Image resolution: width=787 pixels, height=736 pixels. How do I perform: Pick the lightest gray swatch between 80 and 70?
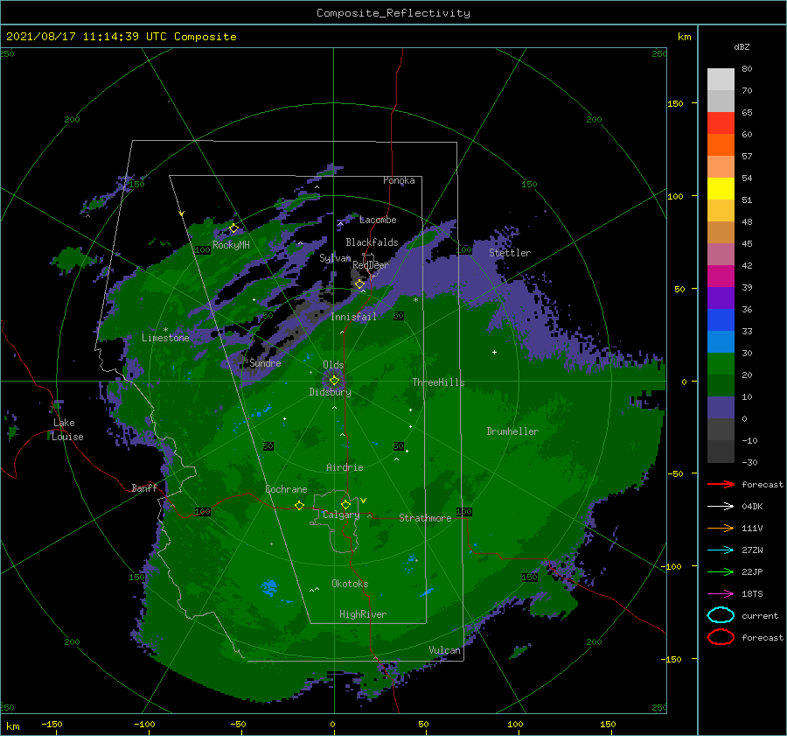(721, 80)
